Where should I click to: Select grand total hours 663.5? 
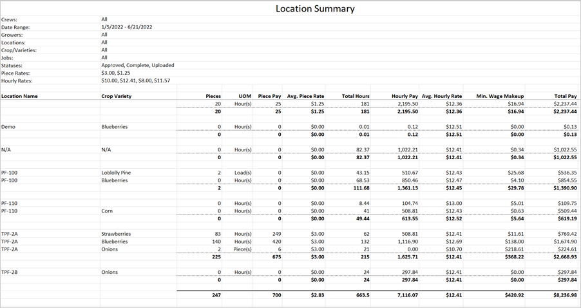click(x=362, y=295)
